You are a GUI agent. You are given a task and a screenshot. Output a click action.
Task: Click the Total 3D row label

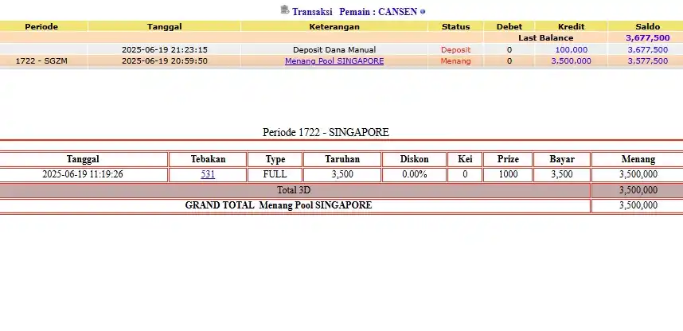pyautogui.click(x=294, y=190)
